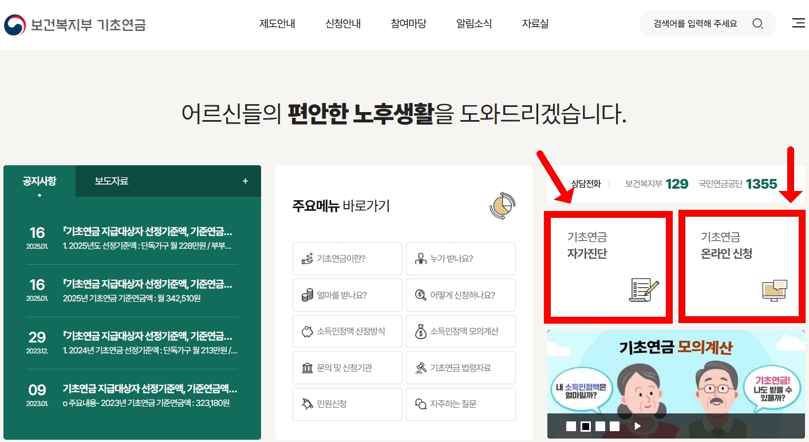Select the third banner slide indicator
Screen dimensions: 809x442
click(x=600, y=426)
